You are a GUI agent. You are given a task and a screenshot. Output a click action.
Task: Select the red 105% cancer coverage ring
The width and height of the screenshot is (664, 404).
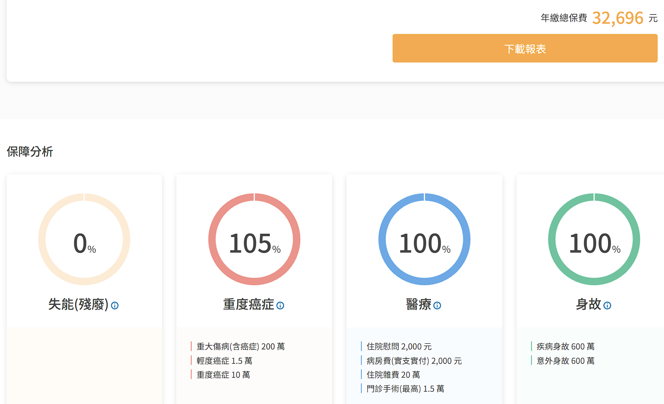[254, 239]
